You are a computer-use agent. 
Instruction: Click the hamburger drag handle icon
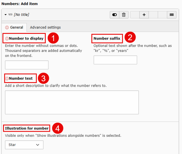pyautogui.click(x=172, y=15)
